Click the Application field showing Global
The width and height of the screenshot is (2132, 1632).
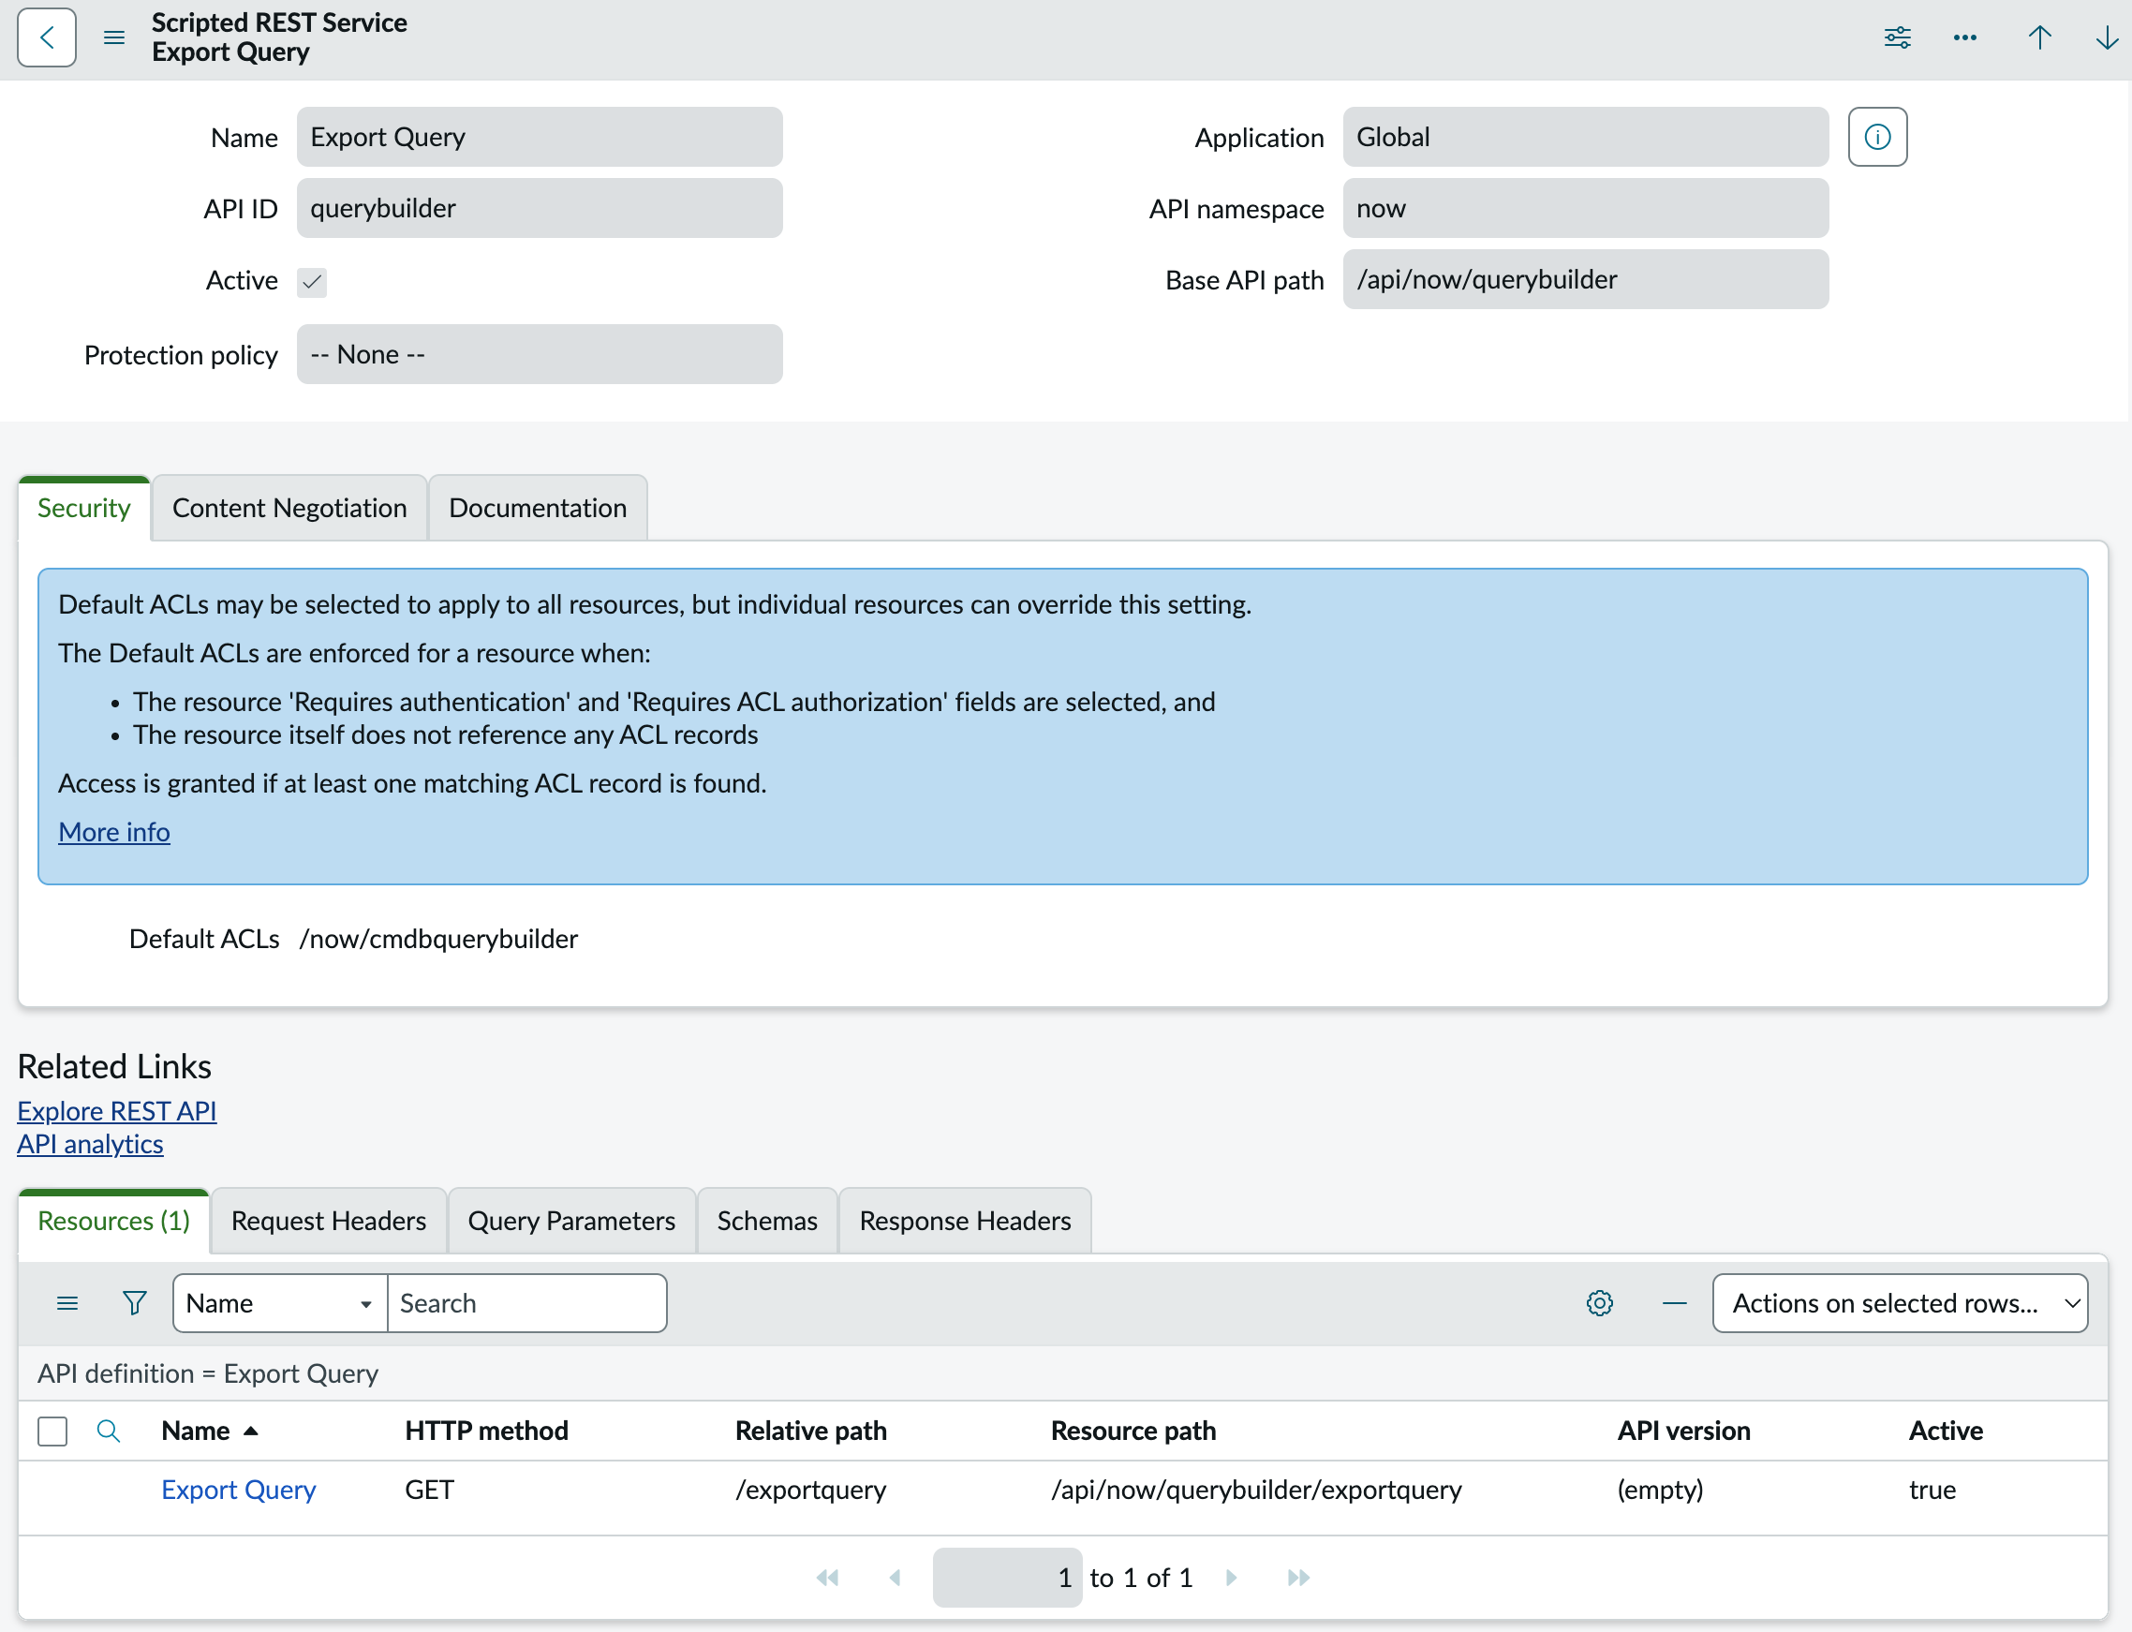(x=1585, y=137)
